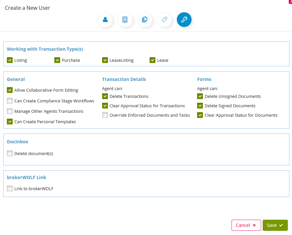Uncheck Allow Collaborative Form Editing
Screen dimensions: 292x235
10,90
